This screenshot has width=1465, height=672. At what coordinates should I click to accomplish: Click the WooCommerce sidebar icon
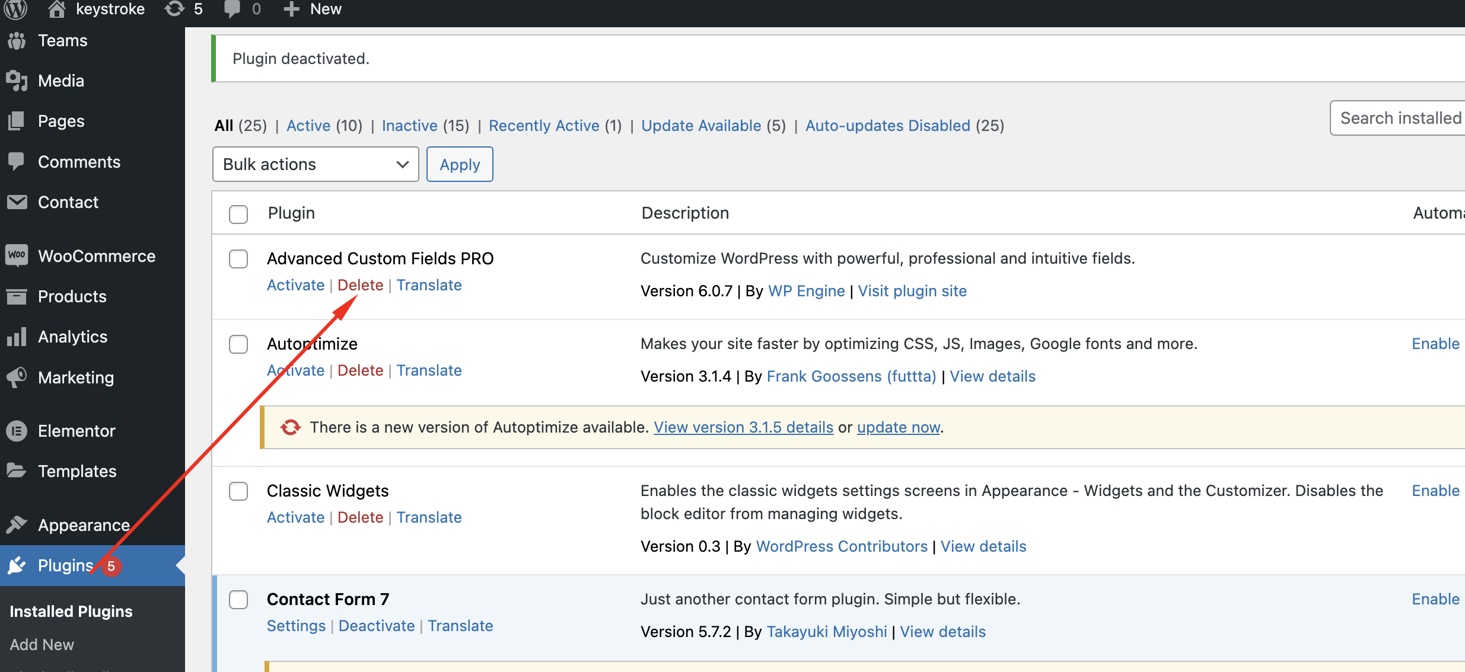17,255
